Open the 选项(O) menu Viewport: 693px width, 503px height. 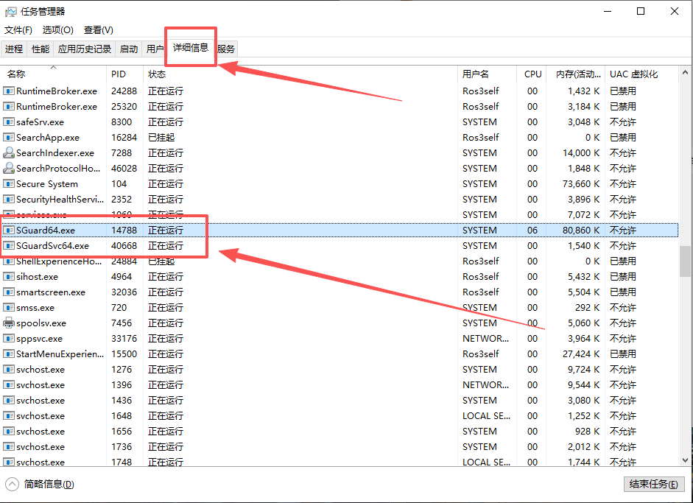[58, 30]
